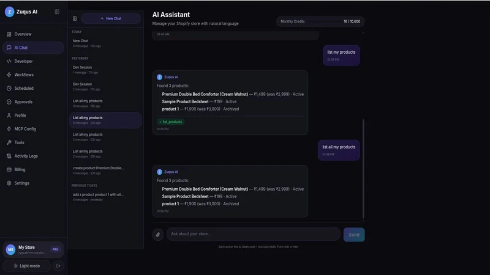Click 'Sample Product Bedsheet' in first reply
The width and height of the screenshot is (490, 275).
[x=185, y=101]
